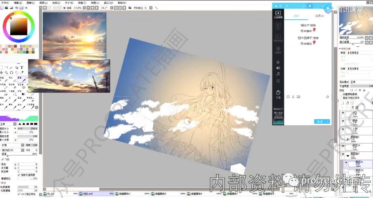Click the chat settings gear icon

[x=328, y=97]
